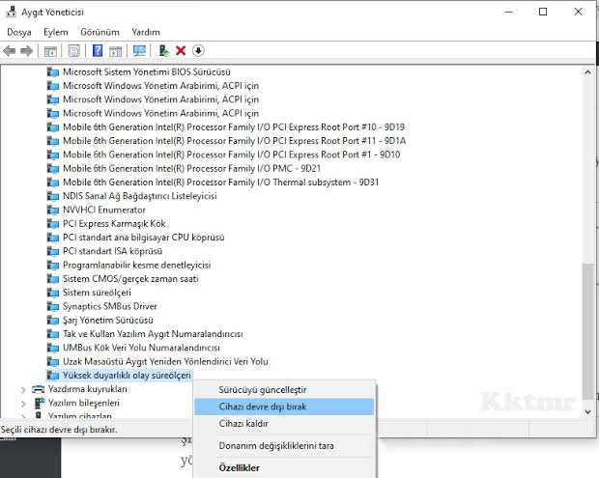Select Uzak Masaüstü Aygıt Yeniden Yönlendirici Veri Yolu
599x478 pixels.
coord(165,361)
